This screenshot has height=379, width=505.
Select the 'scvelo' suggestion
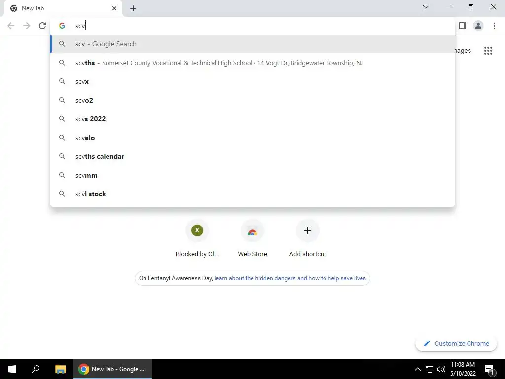click(x=252, y=138)
